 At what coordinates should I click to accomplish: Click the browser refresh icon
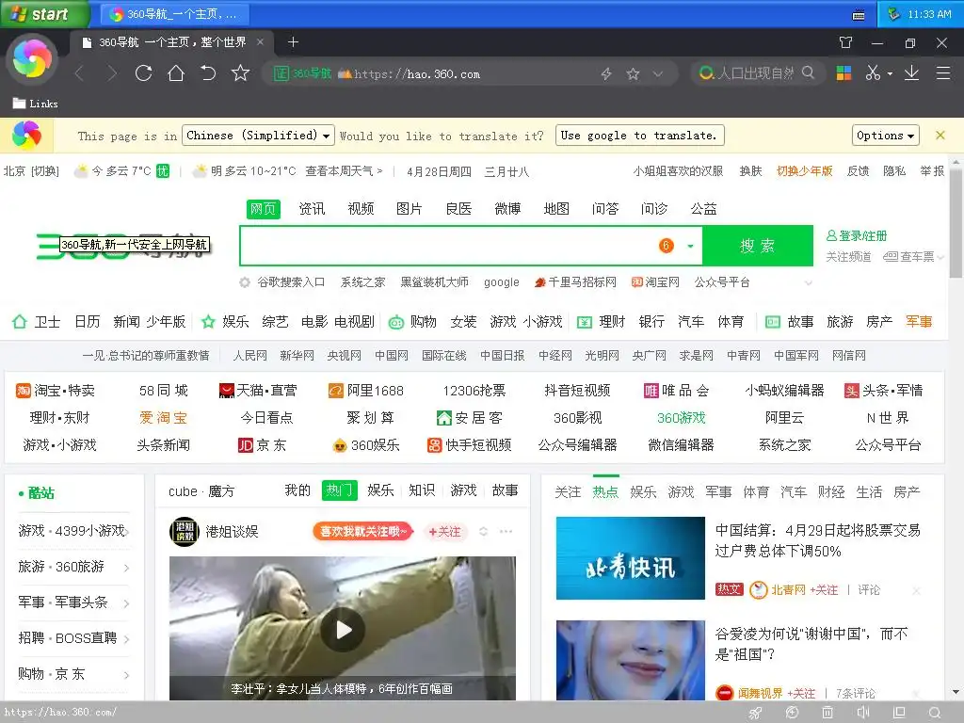[x=143, y=73]
